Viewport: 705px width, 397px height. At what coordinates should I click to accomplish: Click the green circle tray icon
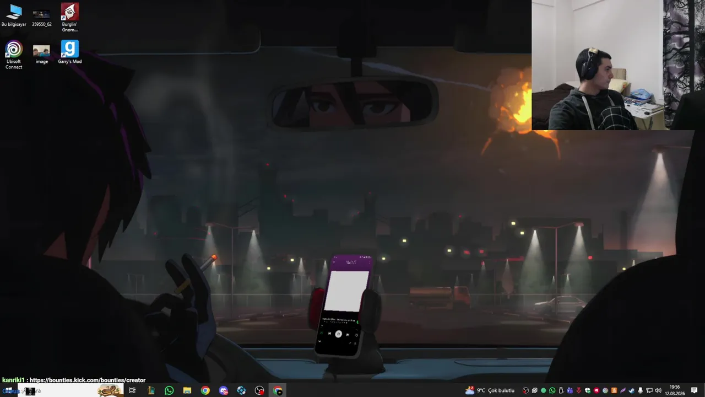[x=544, y=390]
